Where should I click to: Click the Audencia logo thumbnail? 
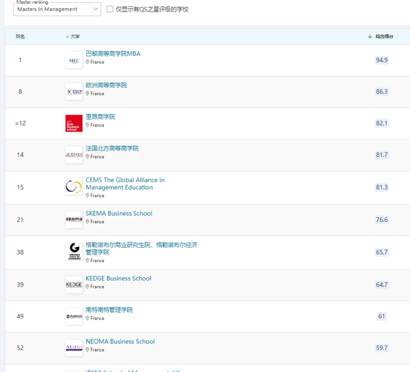pos(74,316)
